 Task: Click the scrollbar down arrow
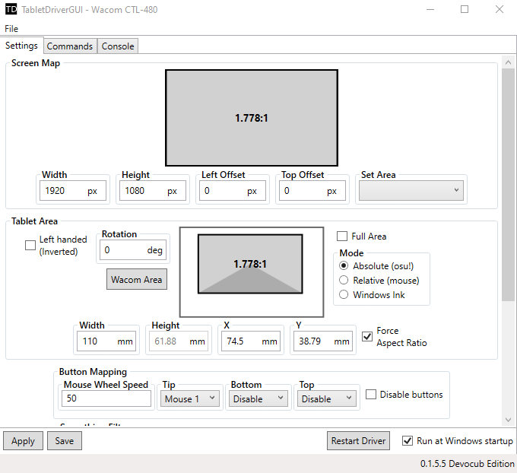click(x=508, y=420)
